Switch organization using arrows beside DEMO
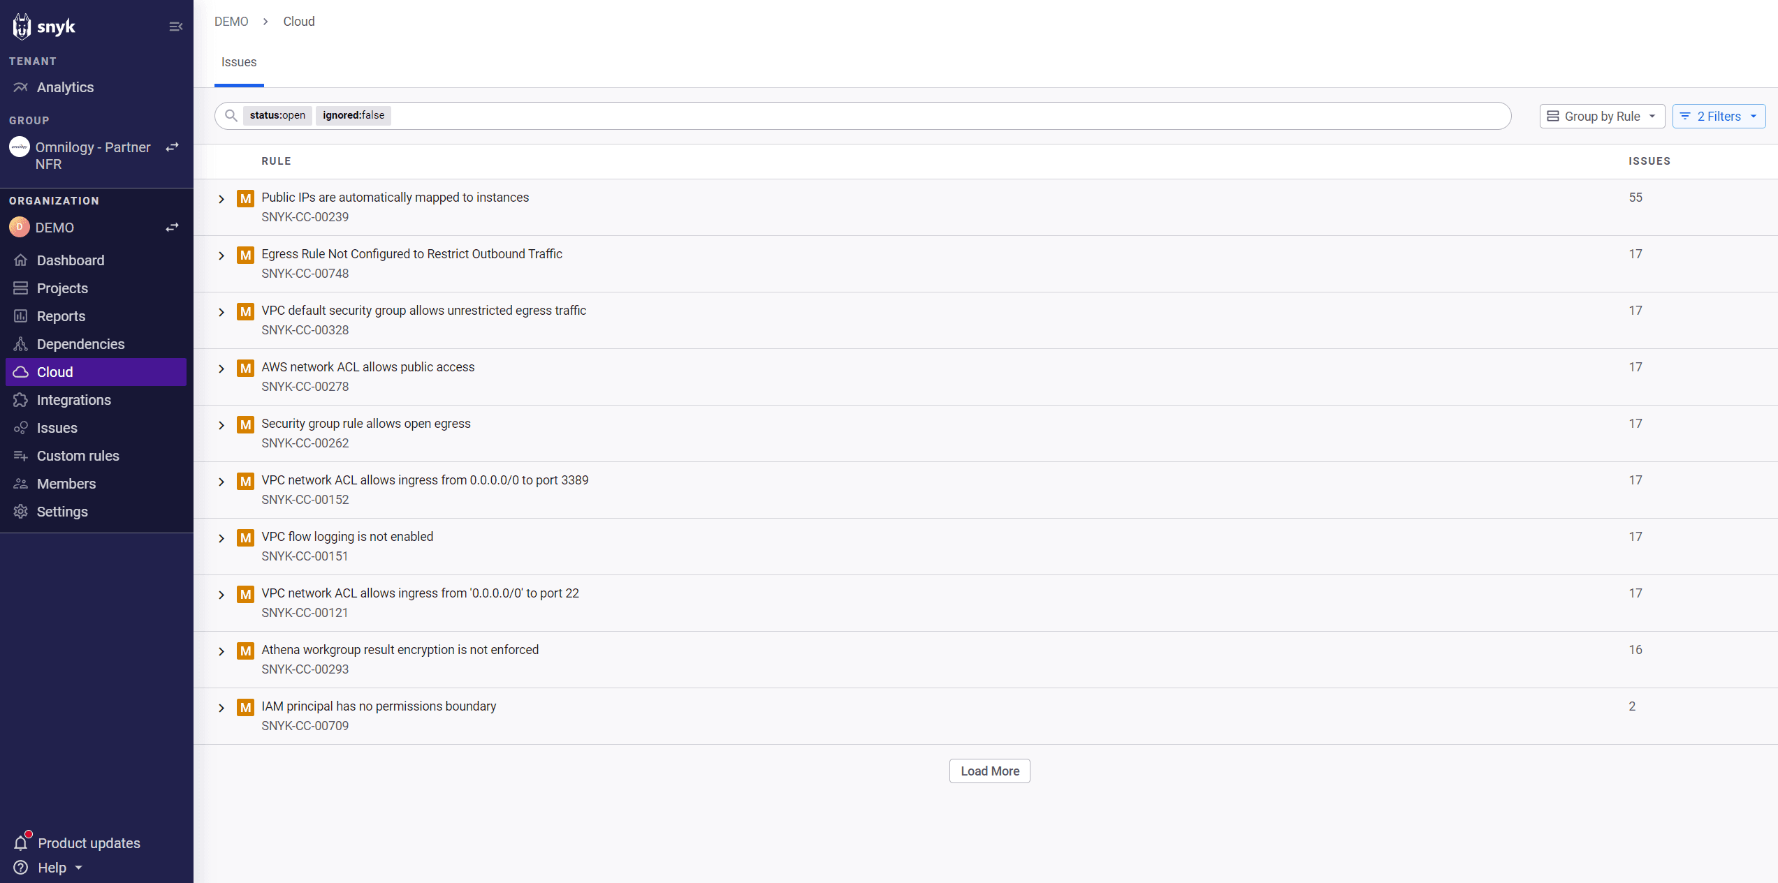 tap(172, 228)
